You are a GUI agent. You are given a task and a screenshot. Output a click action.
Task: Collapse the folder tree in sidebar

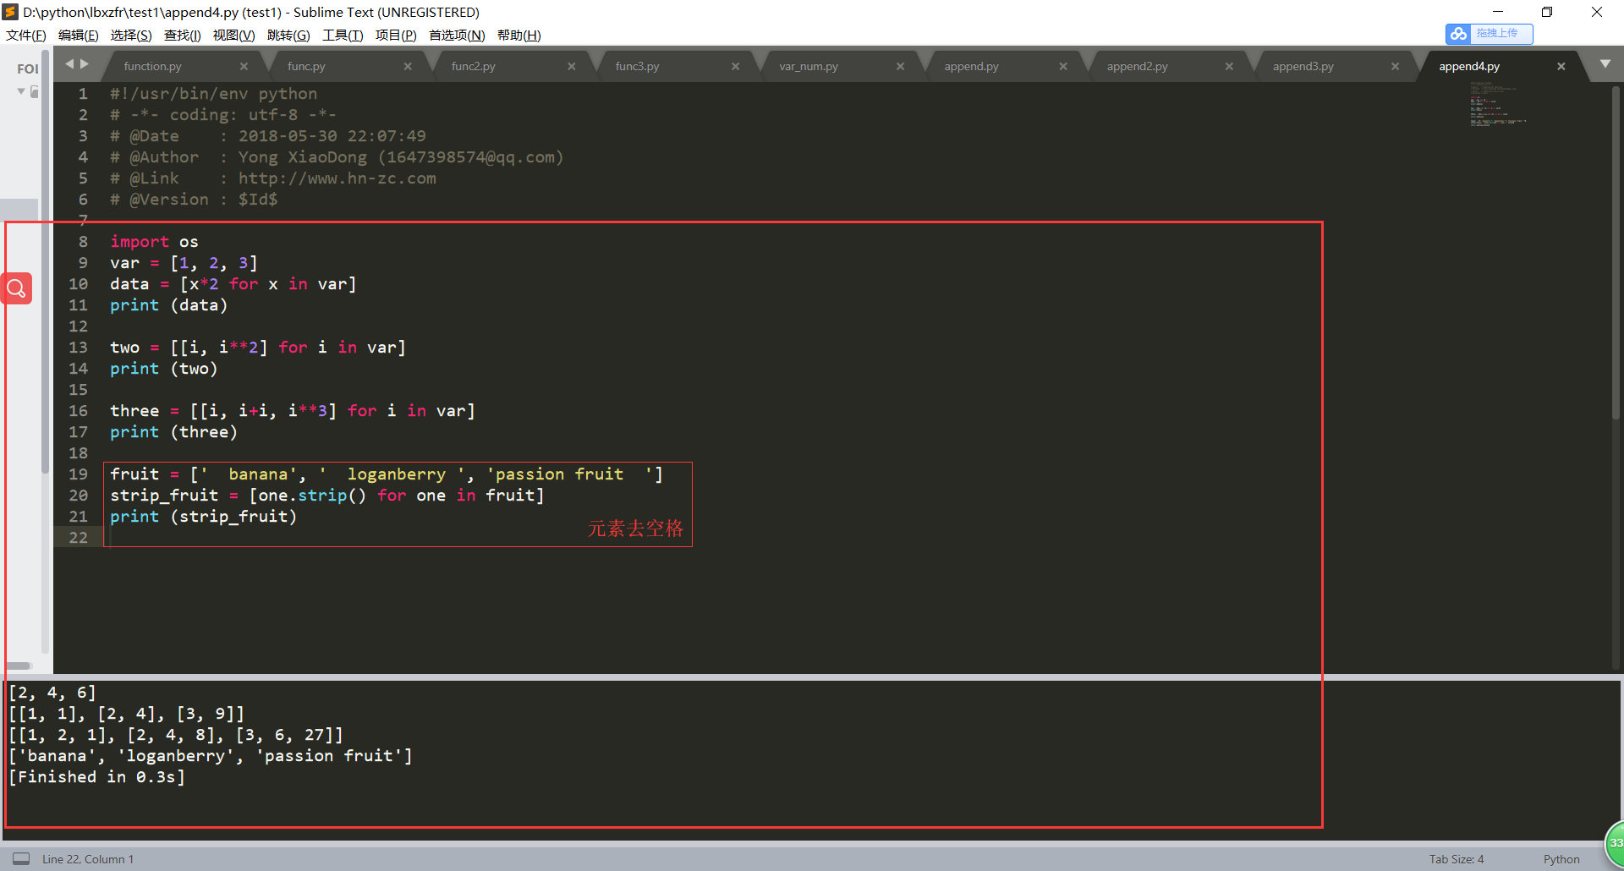point(21,91)
